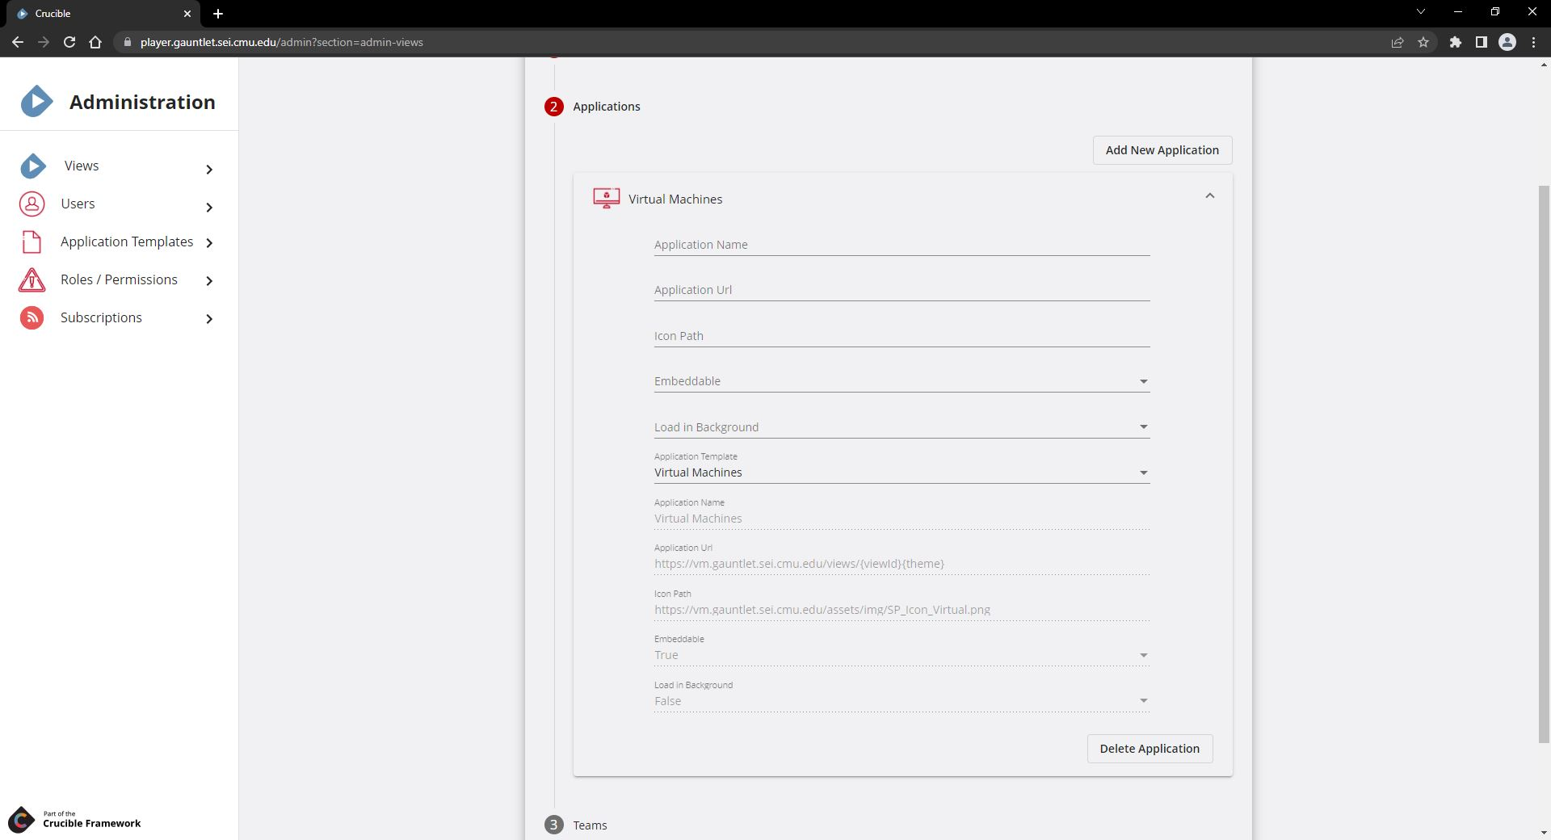Open the Chrome three-dot menu

click(1533, 42)
